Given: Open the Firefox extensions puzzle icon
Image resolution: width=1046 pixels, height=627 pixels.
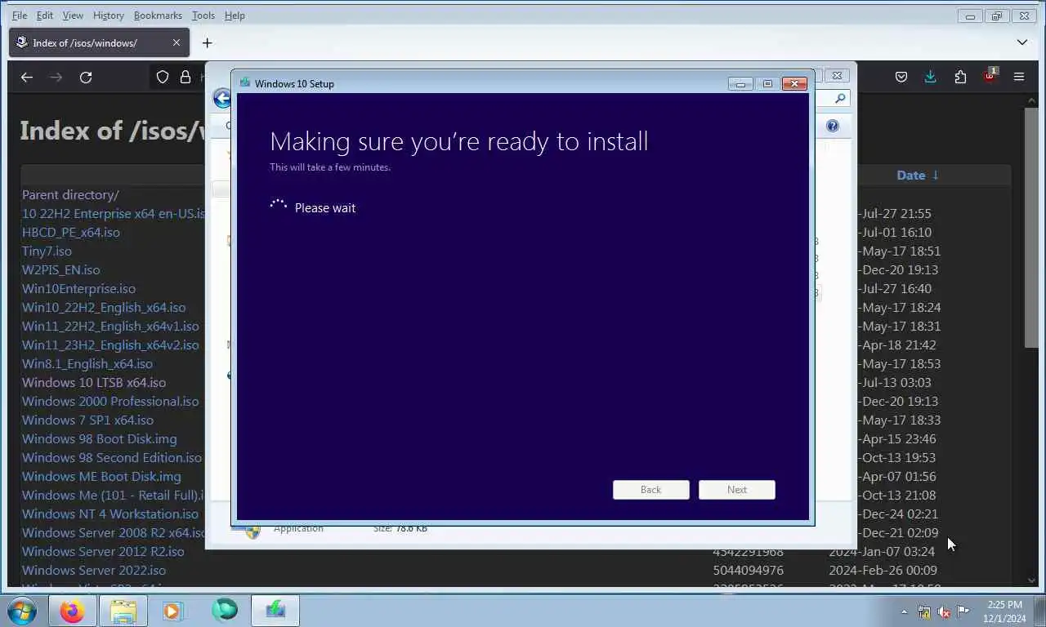Looking at the screenshot, I should click(960, 77).
